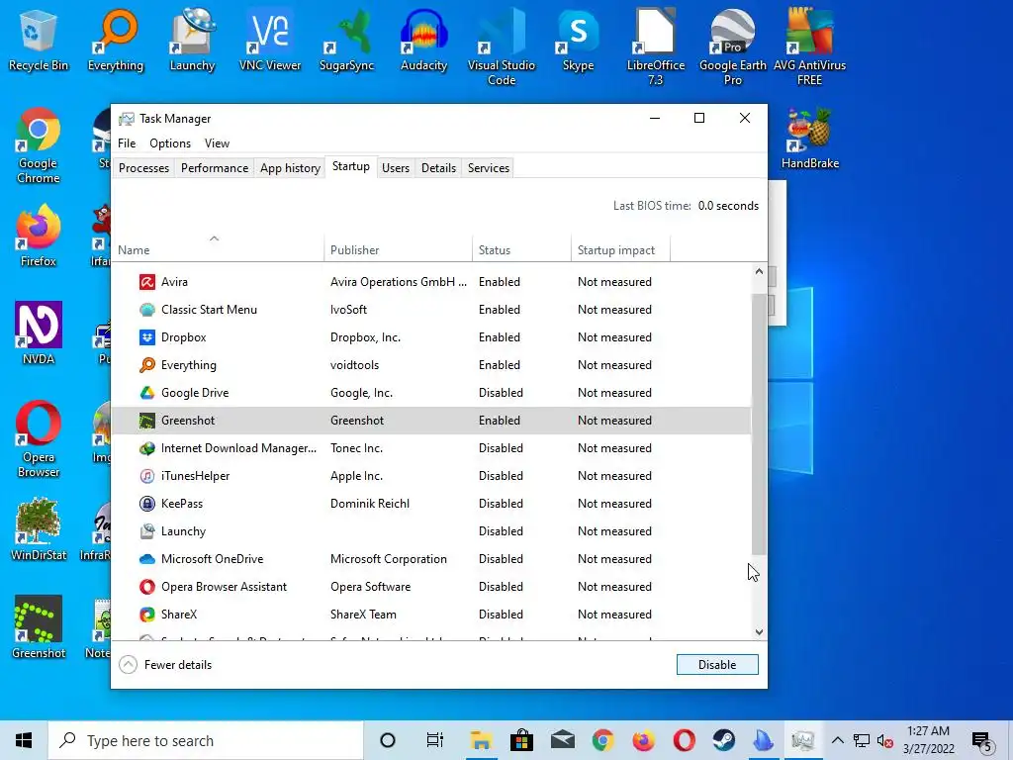Screen dimensions: 1013x760
Task: Select the SugarSync desktop icon
Action: click(347, 39)
